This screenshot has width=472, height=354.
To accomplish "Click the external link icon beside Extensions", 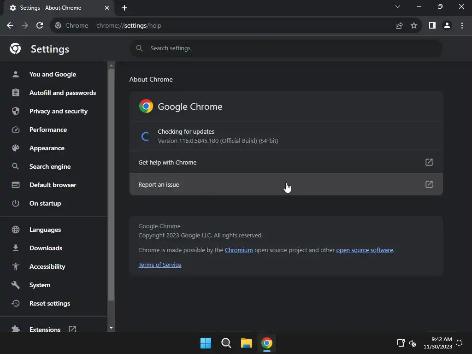I will coord(72,329).
